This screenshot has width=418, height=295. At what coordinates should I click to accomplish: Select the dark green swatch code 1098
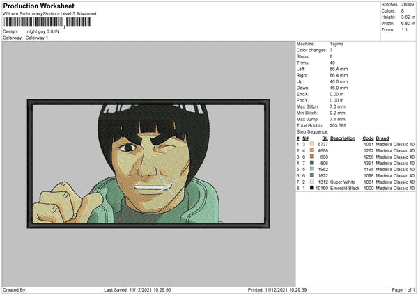point(311,175)
